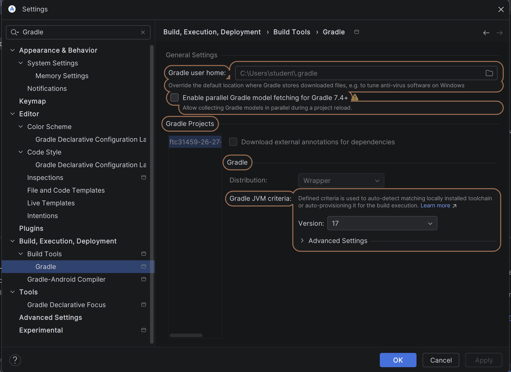Click the warning icon next to parallel model fetching
Image resolution: width=511 pixels, height=372 pixels.
[x=355, y=97]
